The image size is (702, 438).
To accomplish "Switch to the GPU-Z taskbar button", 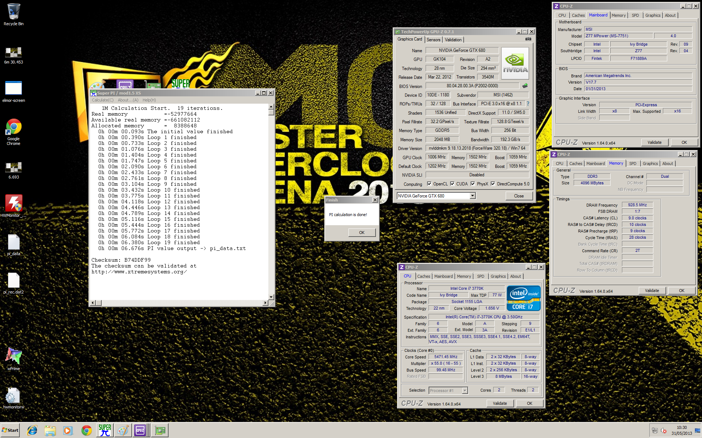I will 160,430.
